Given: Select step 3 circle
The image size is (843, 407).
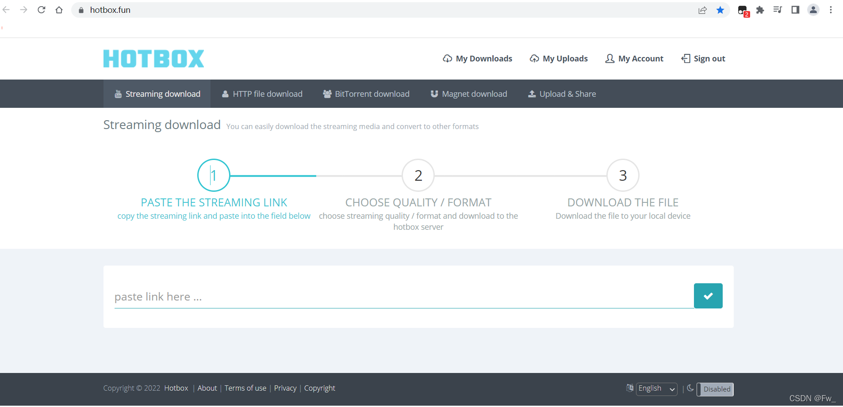Looking at the screenshot, I should click(x=623, y=175).
